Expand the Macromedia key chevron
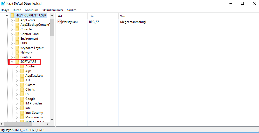259x133 pixels. (17, 117)
